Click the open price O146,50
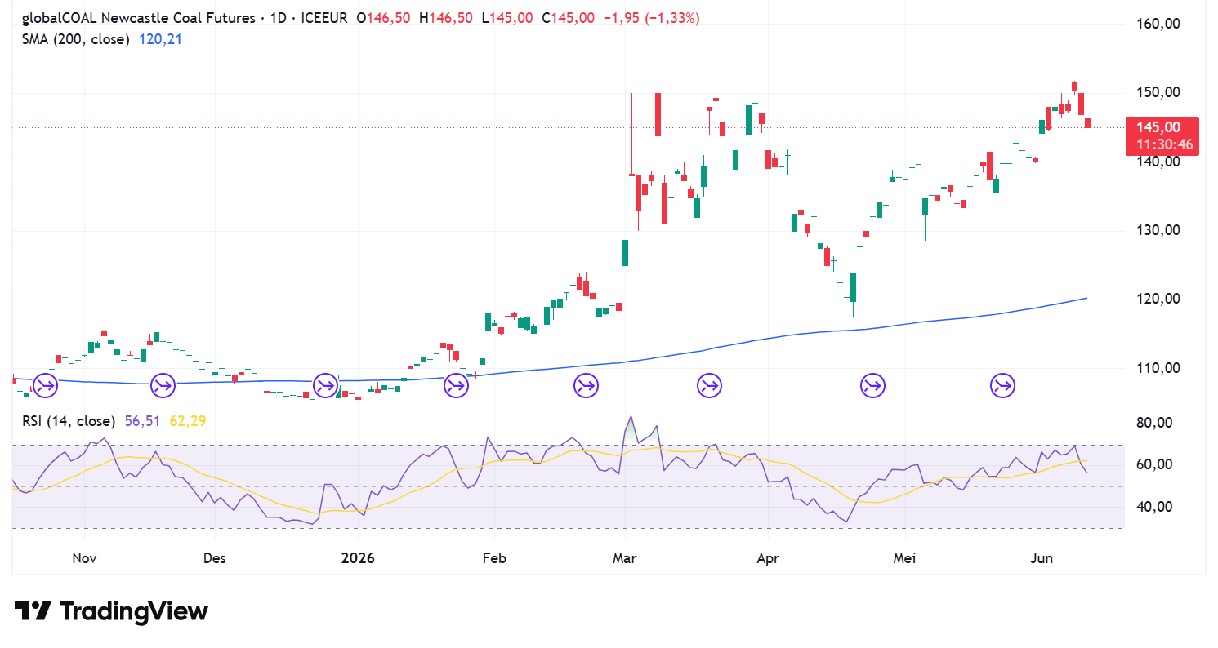This screenshot has height=648, width=1218. [381, 18]
